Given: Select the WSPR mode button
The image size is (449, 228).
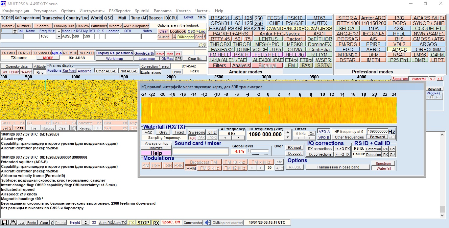Looking at the screenshot, I should tap(323, 60).
